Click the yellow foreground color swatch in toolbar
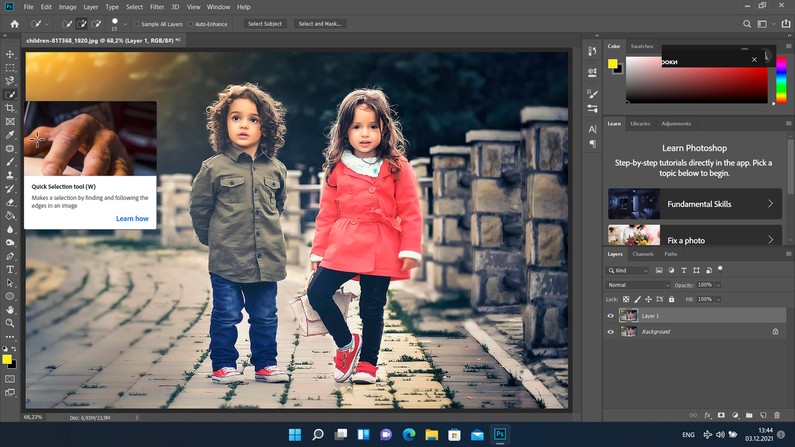795x447 pixels. tap(7, 359)
